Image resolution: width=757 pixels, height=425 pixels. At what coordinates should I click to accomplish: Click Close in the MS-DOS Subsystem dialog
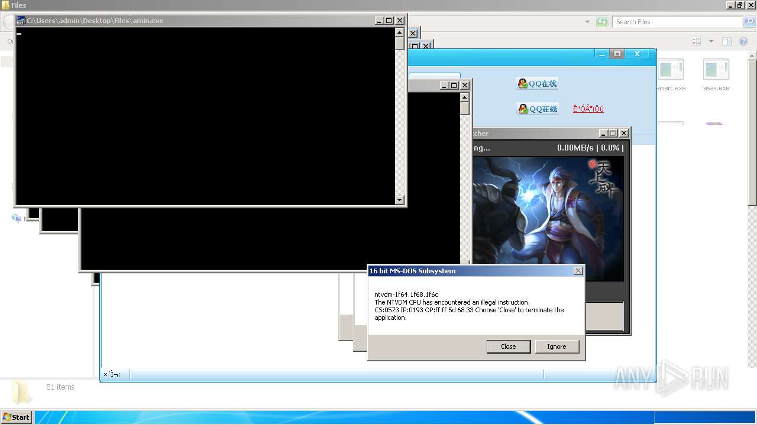point(508,346)
